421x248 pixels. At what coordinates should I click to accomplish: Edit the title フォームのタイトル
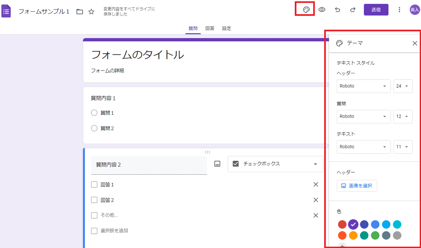pos(137,55)
